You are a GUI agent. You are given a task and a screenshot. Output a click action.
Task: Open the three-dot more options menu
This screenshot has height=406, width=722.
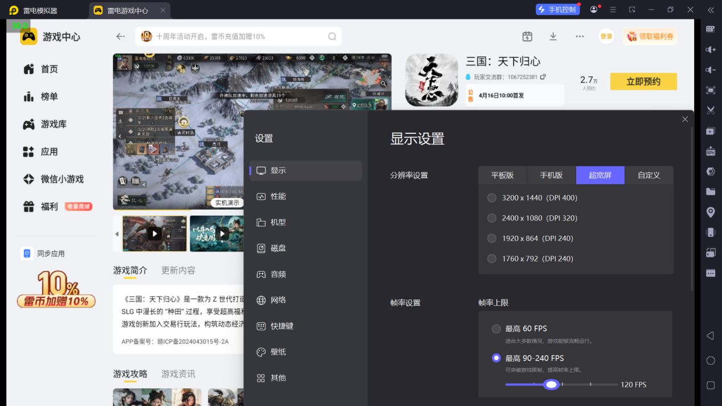[580, 36]
